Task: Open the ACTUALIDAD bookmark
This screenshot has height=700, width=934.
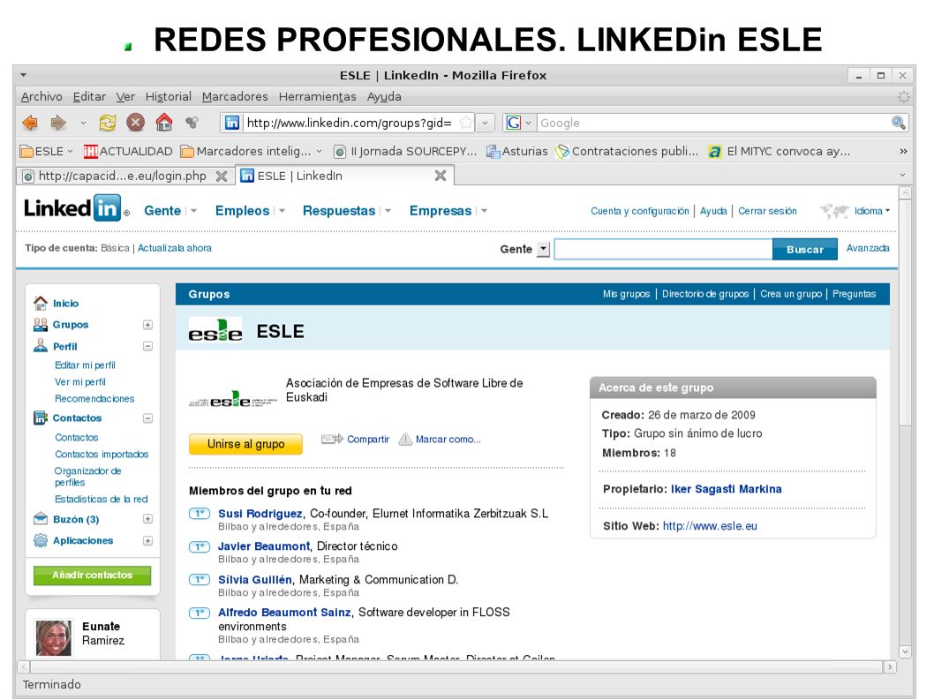Action: [128, 151]
